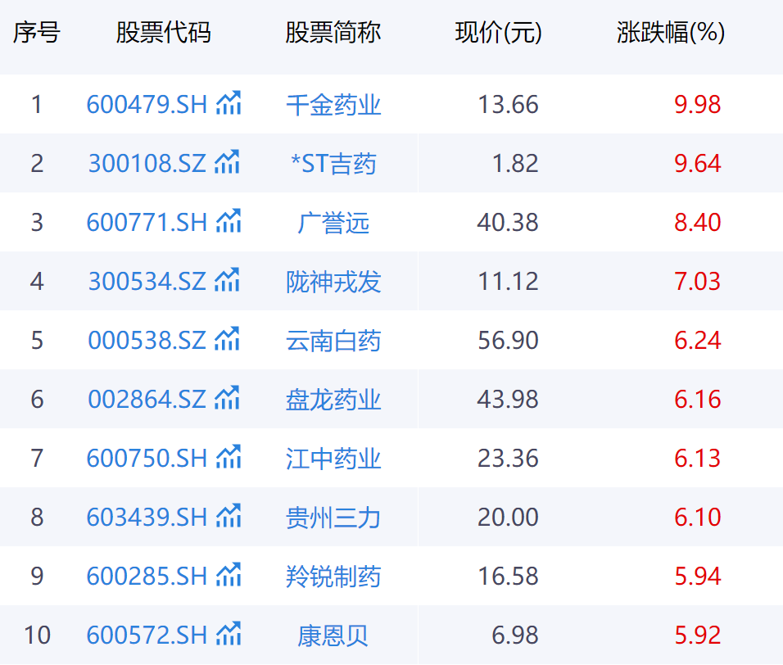The image size is (783, 665).
Task: Select price value 6.98
Action: (515, 635)
